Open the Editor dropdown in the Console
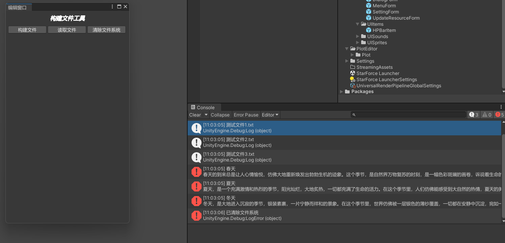This screenshot has height=243, width=505. coord(270,115)
